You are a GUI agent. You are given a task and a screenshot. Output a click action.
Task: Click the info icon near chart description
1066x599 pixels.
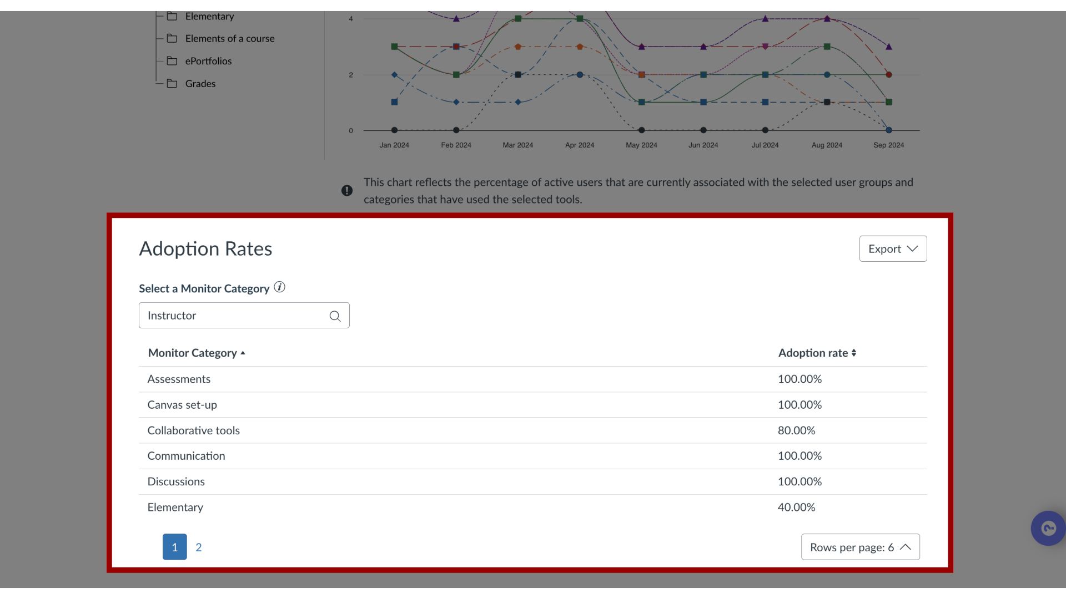click(x=347, y=190)
